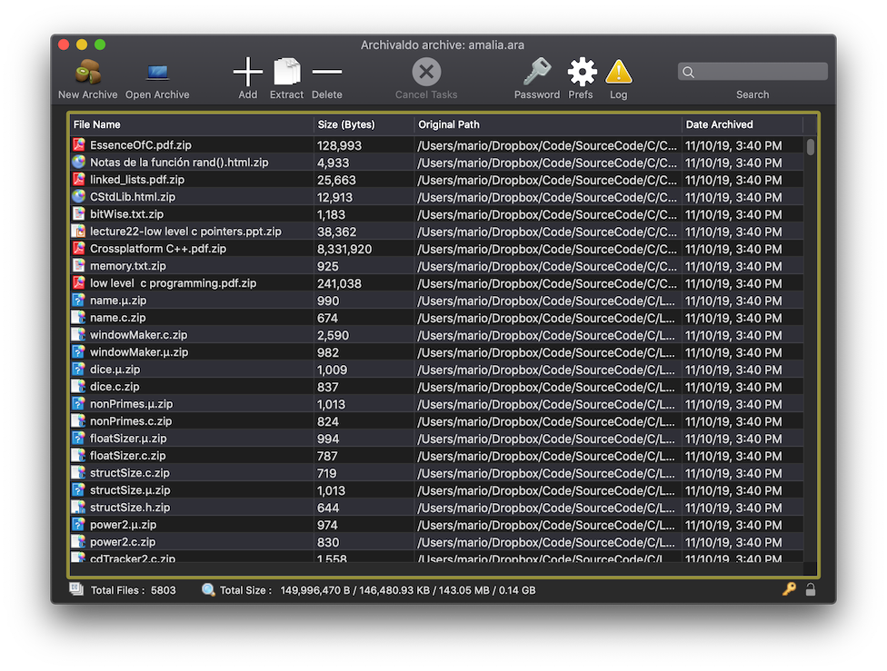This screenshot has height=671, width=887.
Task: Sort by Date Archived column header
Action: point(742,124)
